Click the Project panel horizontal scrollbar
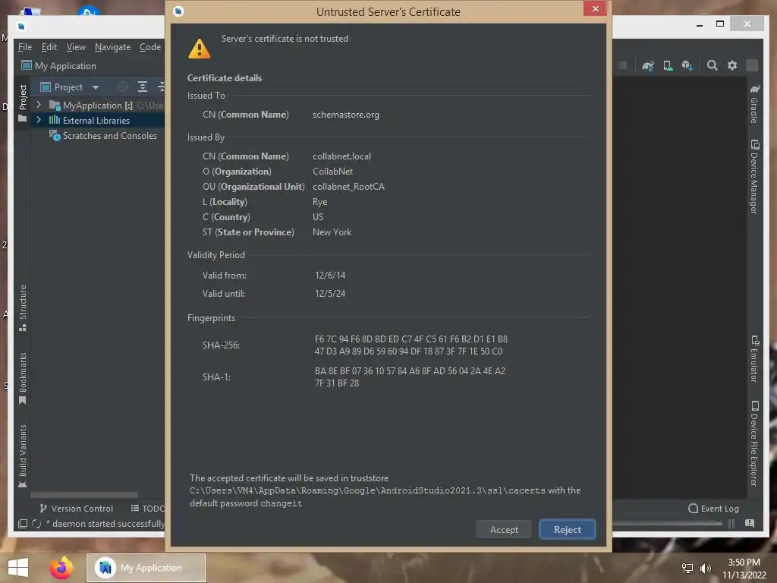 84,495
